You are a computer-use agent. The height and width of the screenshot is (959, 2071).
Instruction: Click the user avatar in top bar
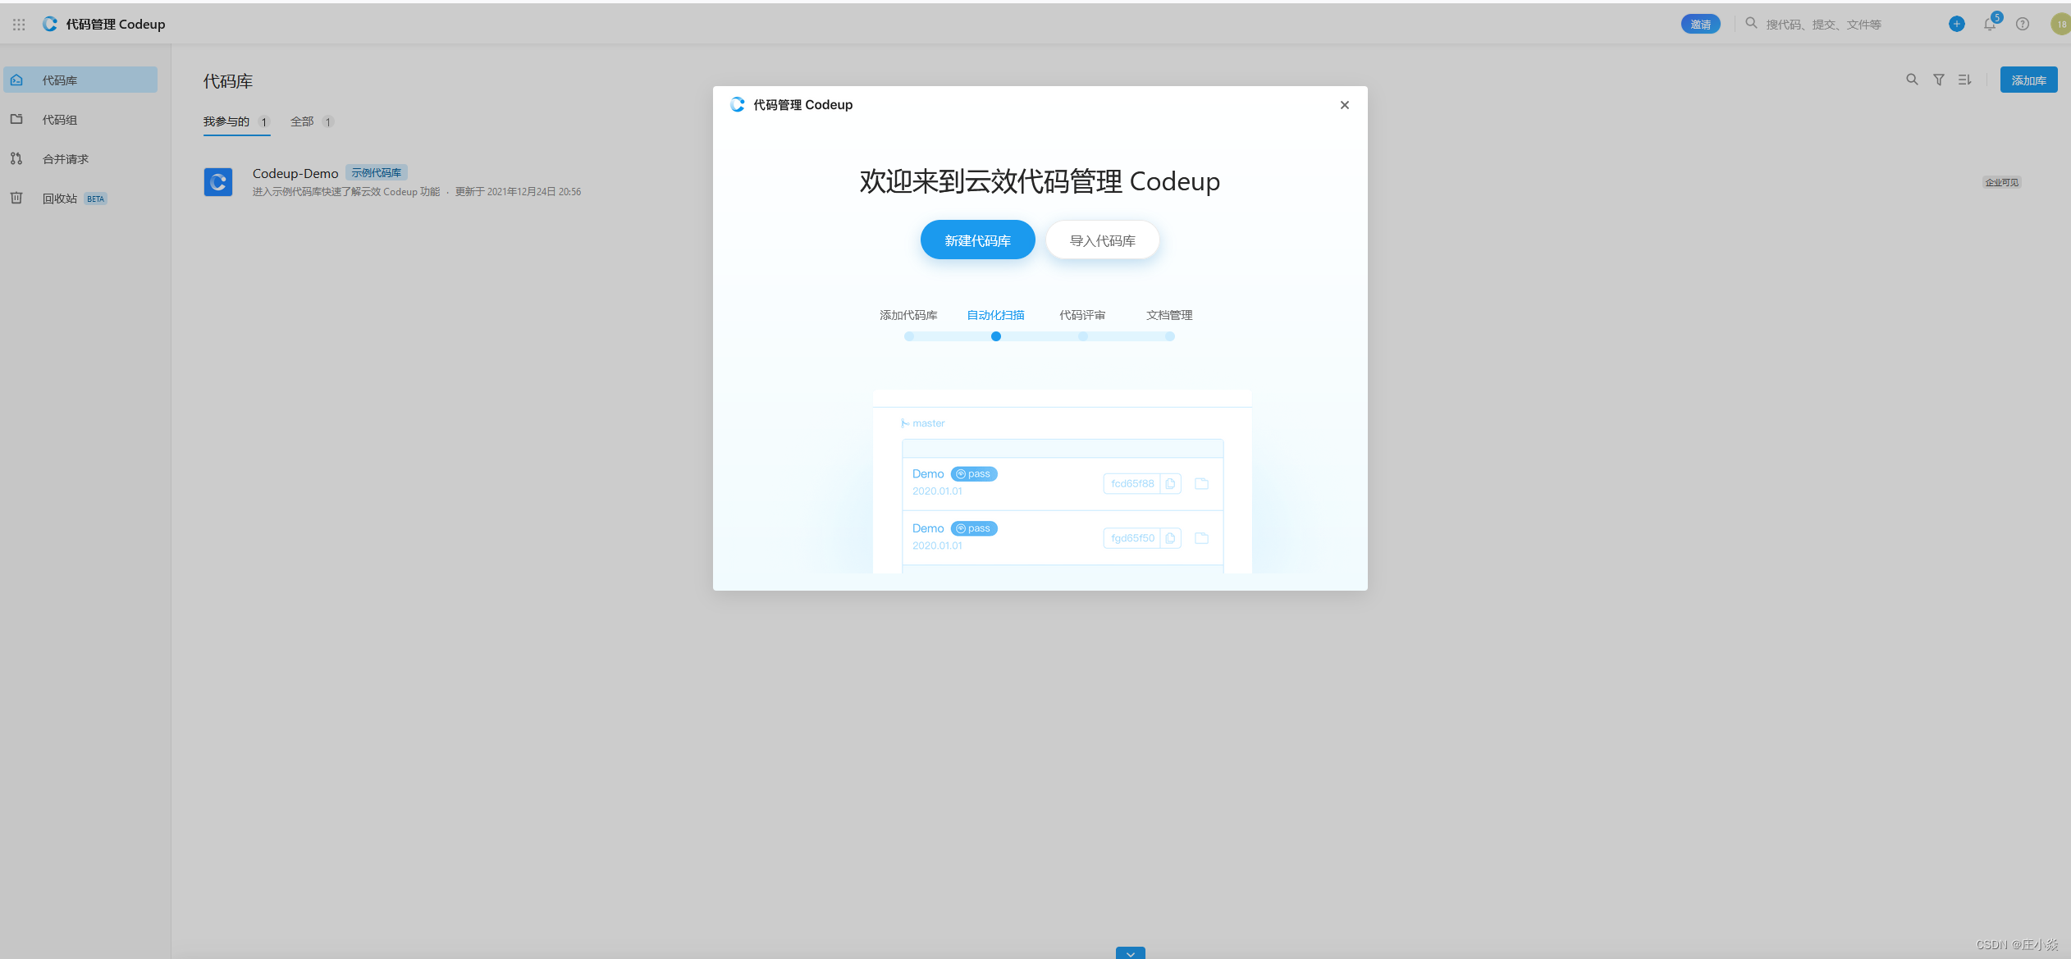click(2060, 25)
